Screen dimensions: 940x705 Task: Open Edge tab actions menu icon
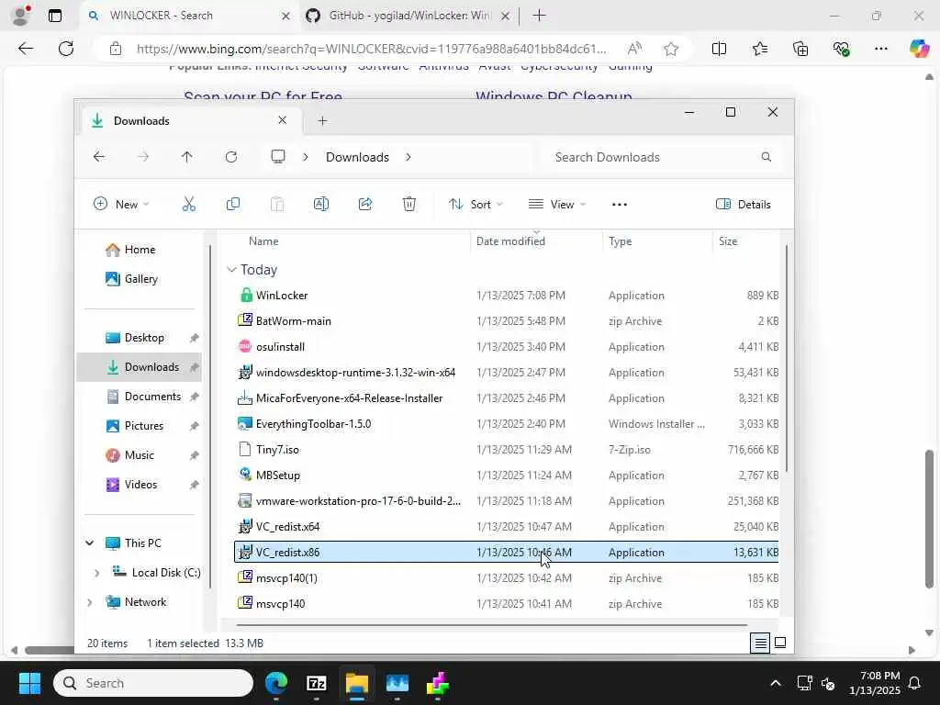[x=54, y=16]
